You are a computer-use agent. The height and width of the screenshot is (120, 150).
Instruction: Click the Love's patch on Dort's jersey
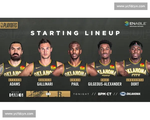click(x=142, y=65)
